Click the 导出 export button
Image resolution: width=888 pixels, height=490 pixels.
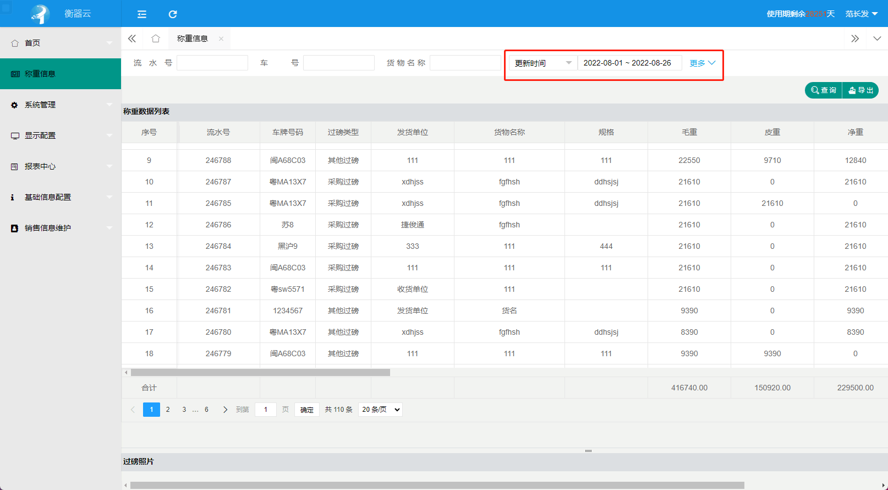[x=860, y=90]
